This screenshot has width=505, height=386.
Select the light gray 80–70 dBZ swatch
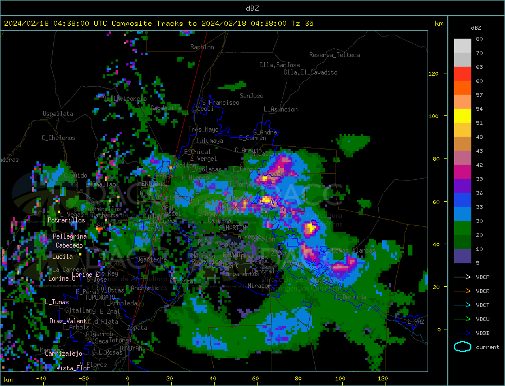point(462,46)
